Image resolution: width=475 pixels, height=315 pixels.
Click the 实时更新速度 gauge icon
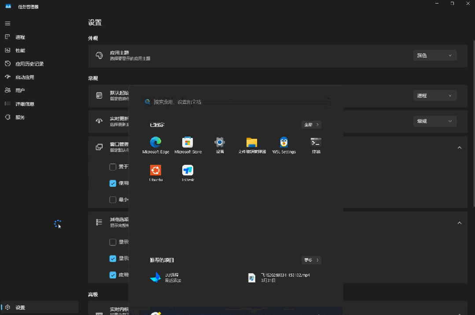click(x=99, y=121)
